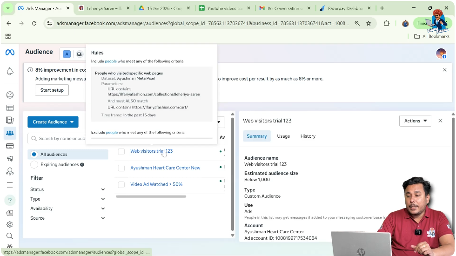View site information icon in address bar

click(x=49, y=23)
